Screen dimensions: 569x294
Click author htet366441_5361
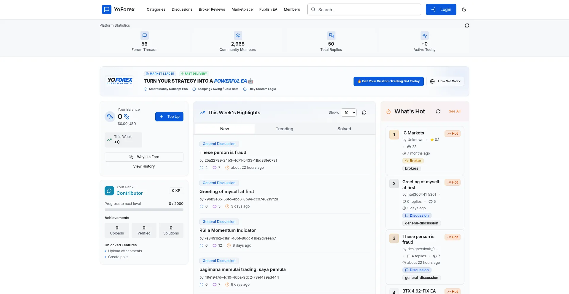point(422,195)
